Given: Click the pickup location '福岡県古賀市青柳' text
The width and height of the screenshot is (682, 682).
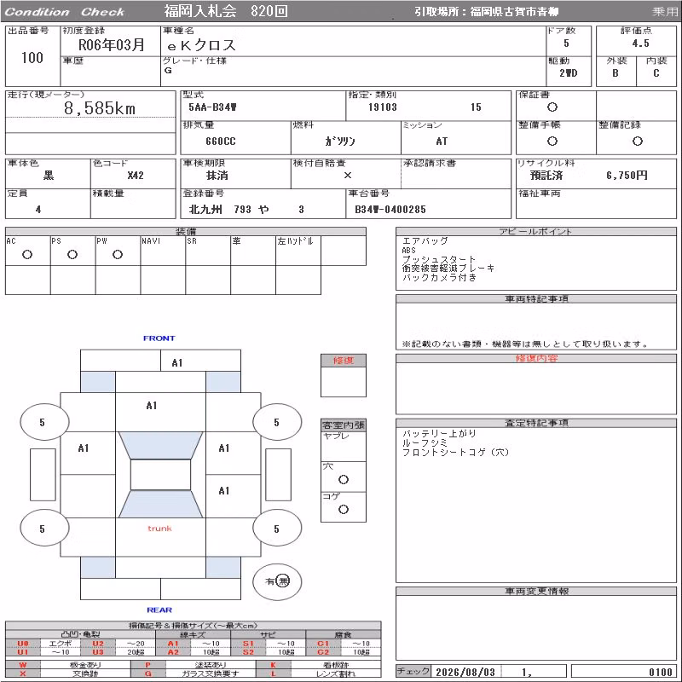Looking at the screenshot, I should 514,12.
